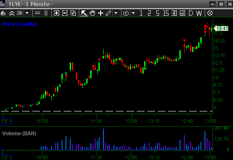This screenshot has height=160, width=233.
Task: Zoom in with the plus magnifier icon
Action: [x=57, y=13]
